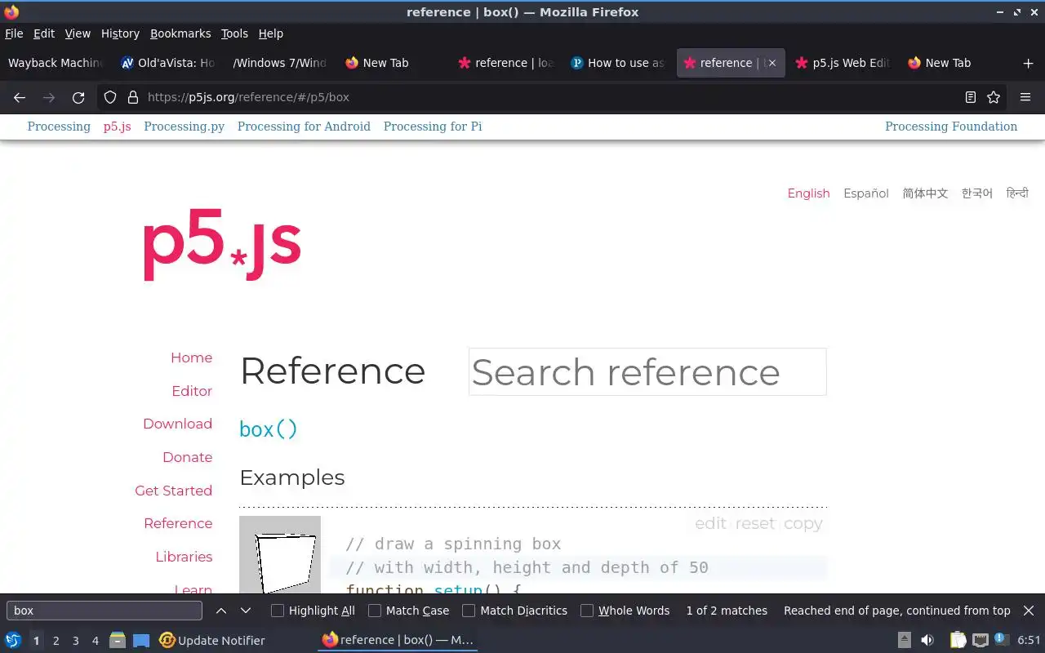This screenshot has width=1045, height=653.
Task: Find previous match with up arrow
Action: [x=221, y=611]
